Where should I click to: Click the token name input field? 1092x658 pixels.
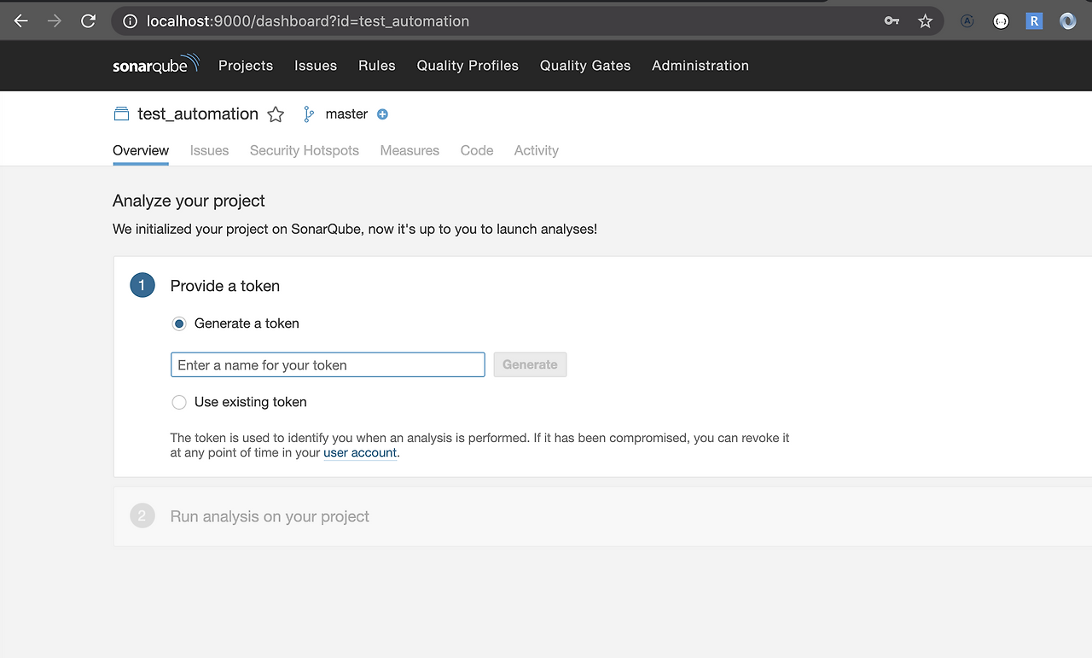(x=328, y=365)
